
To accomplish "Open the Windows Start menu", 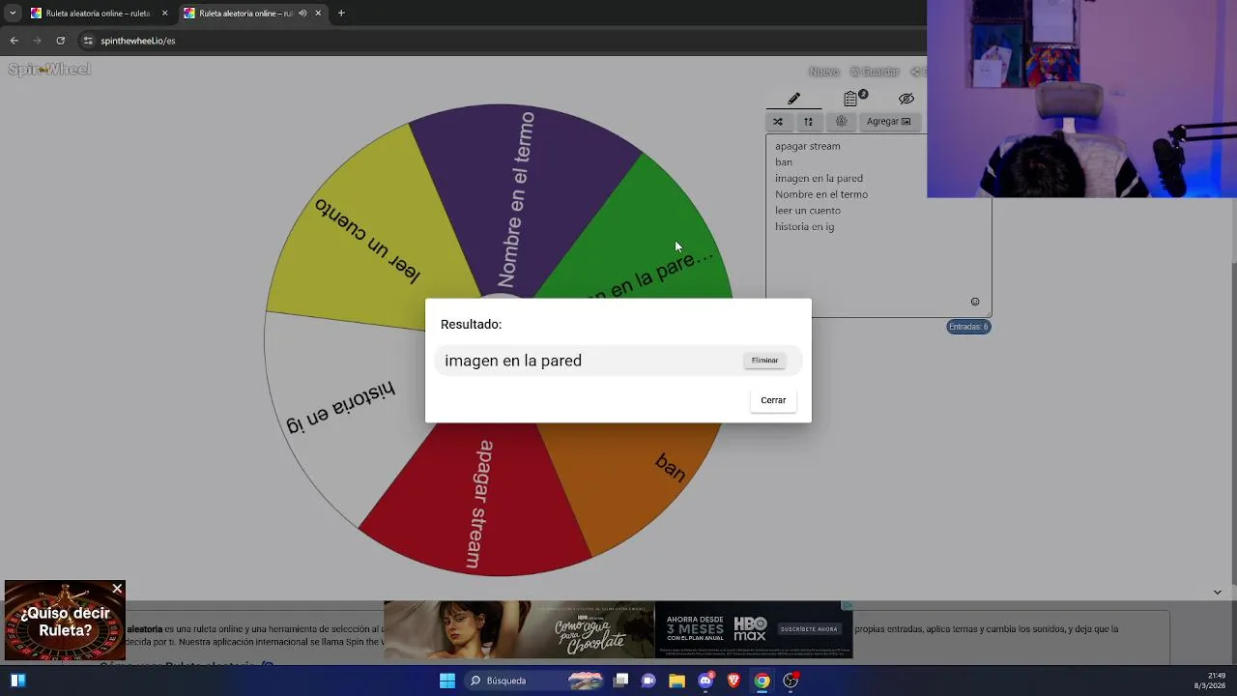I will [447, 681].
